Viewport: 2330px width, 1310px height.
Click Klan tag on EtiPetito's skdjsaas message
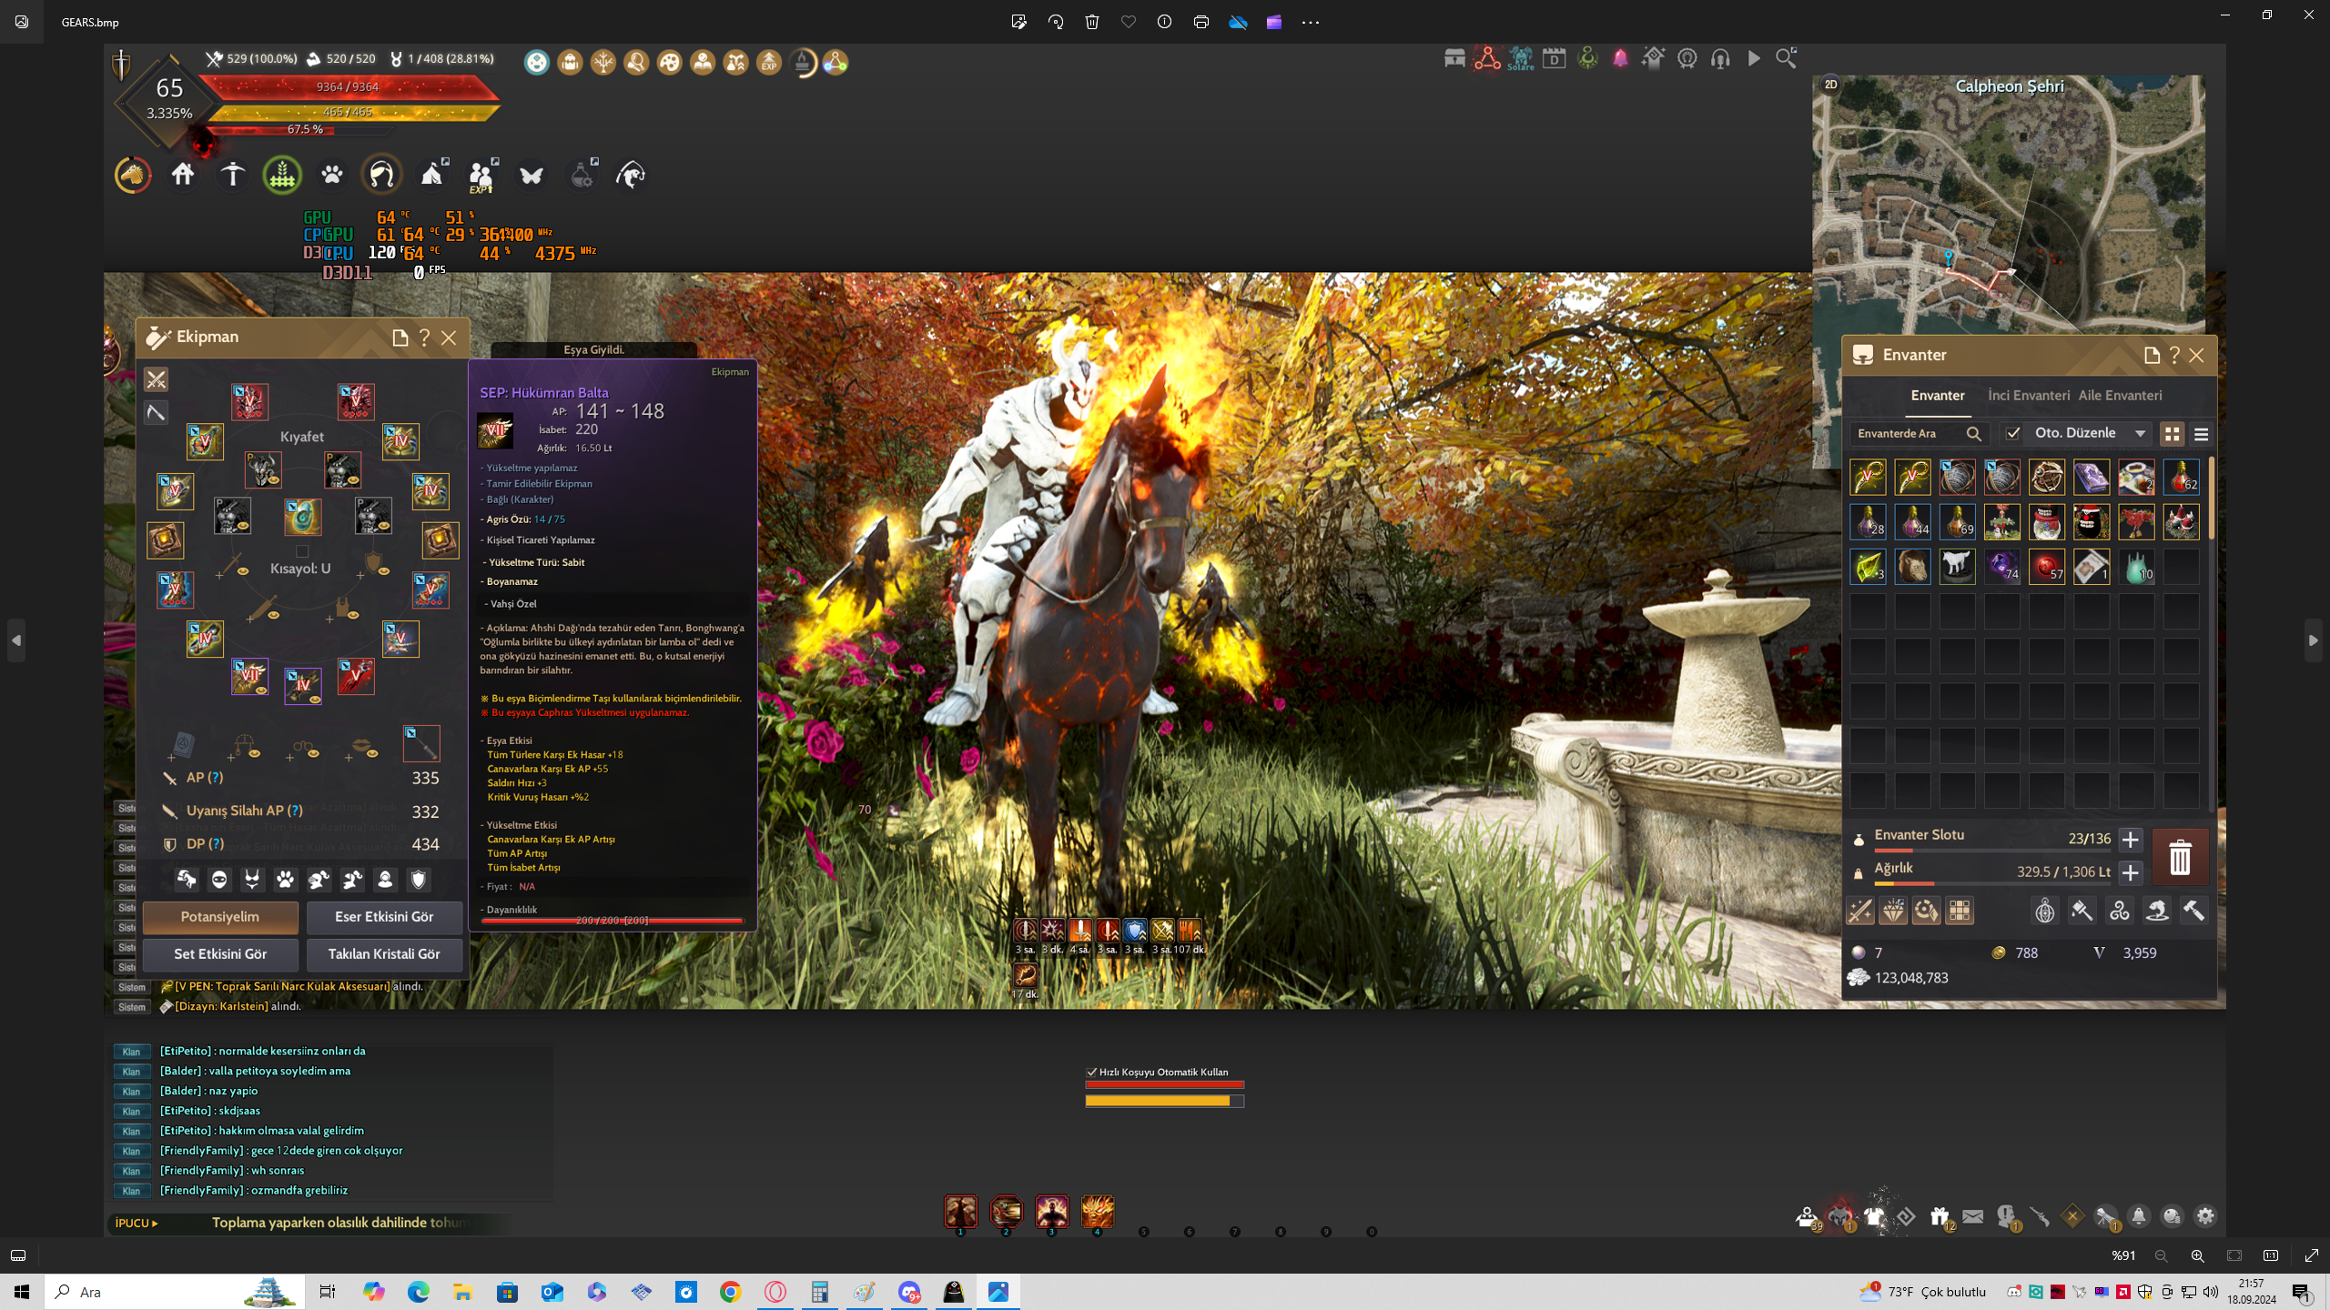coord(131,1111)
